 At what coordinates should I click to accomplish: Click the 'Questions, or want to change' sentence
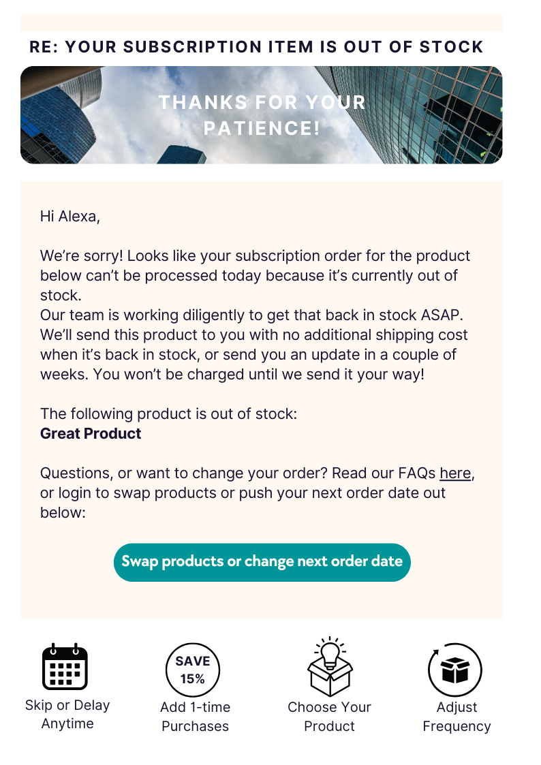(257, 493)
